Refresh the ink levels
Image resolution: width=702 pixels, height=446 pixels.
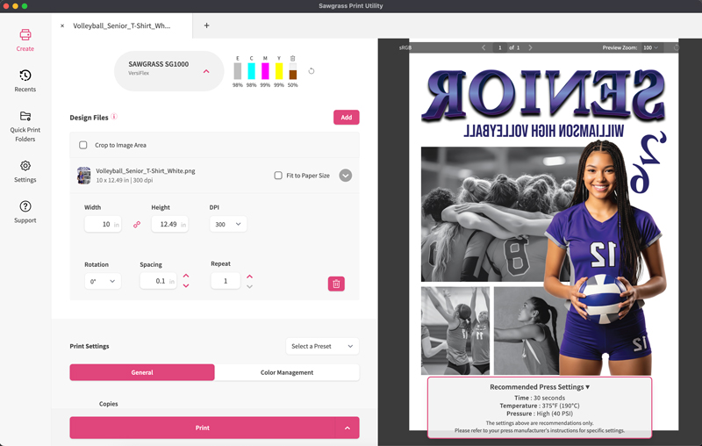tap(312, 71)
